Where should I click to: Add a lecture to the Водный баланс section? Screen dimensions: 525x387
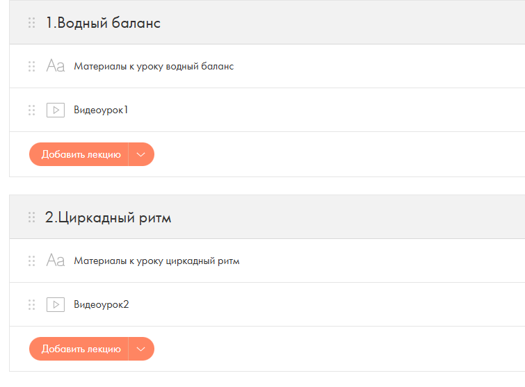point(79,154)
